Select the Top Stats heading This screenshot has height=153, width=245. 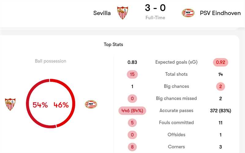(x=113, y=45)
